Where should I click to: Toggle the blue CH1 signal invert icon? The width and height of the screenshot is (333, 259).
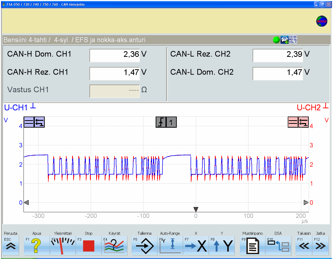point(39,122)
